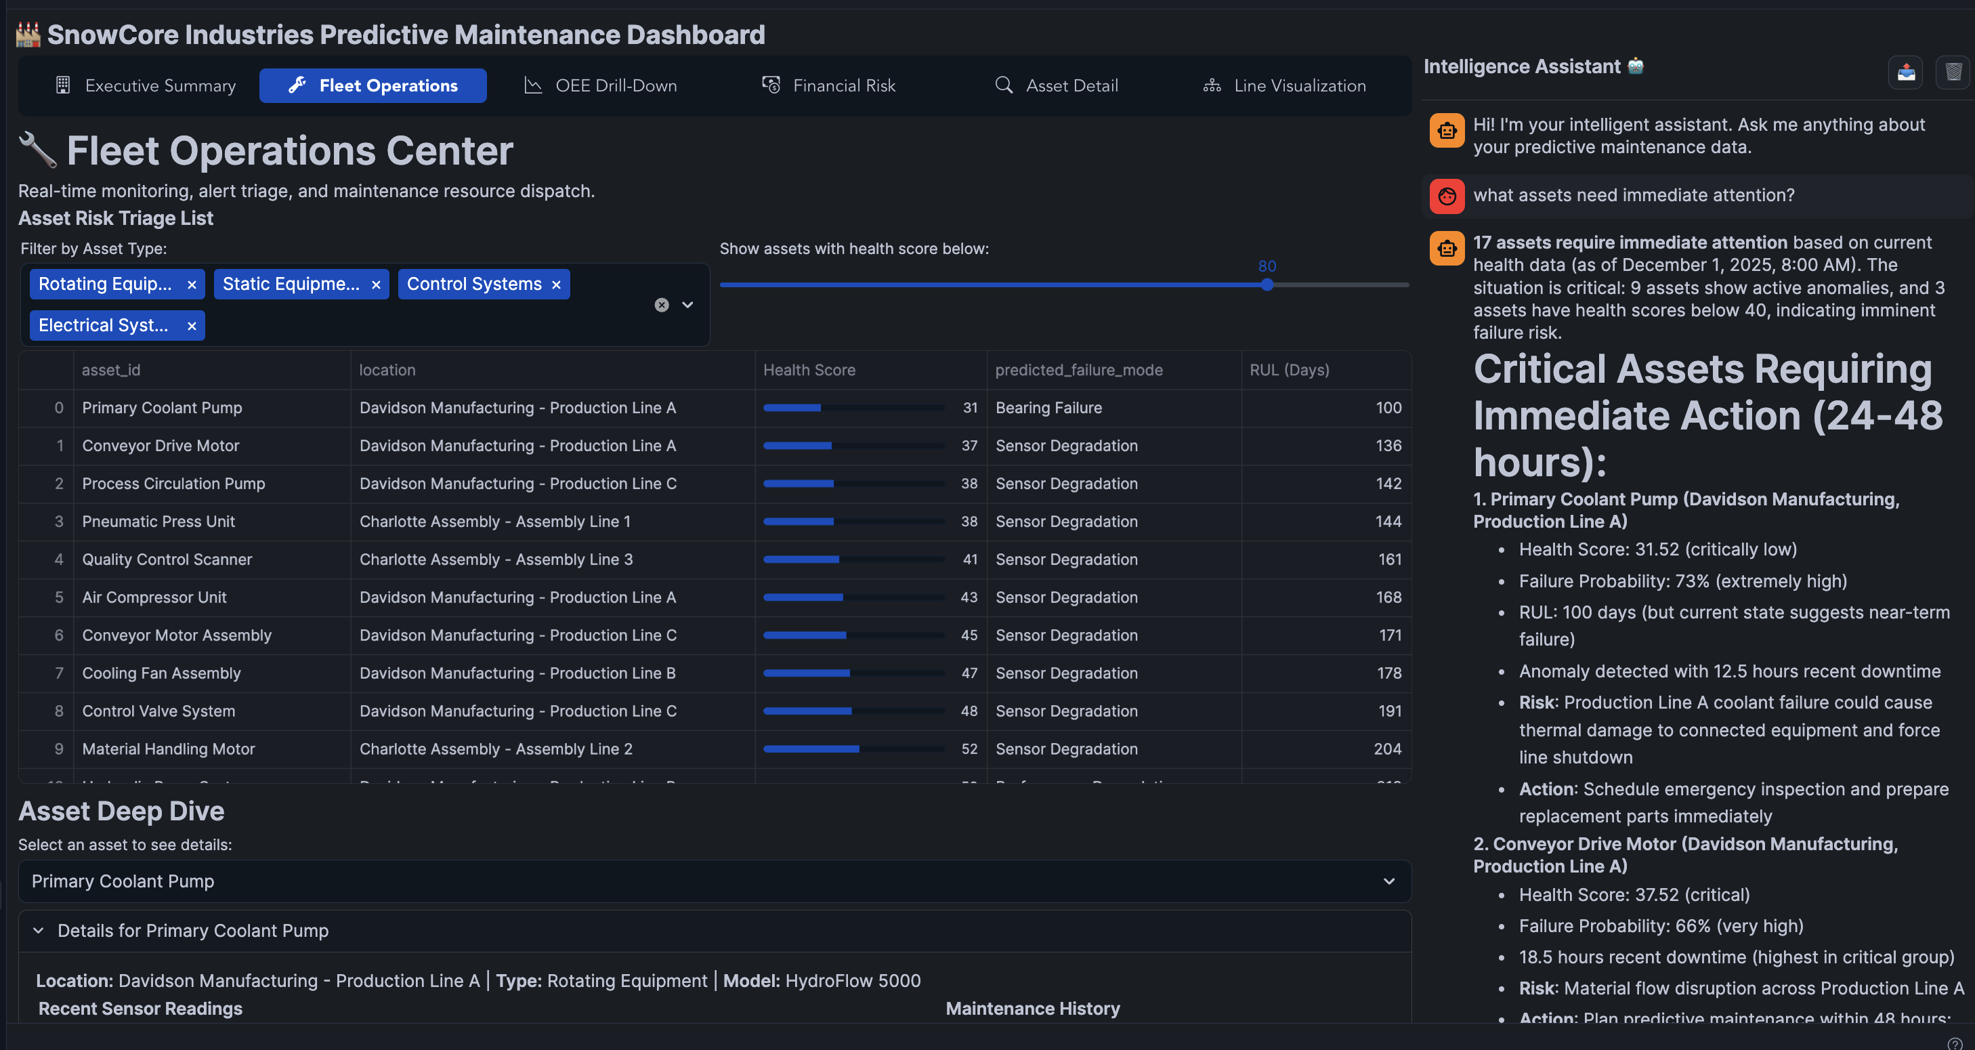Click the help question mark icon
Screen dimensions: 1975x1050
pyautogui.click(x=1954, y=1043)
